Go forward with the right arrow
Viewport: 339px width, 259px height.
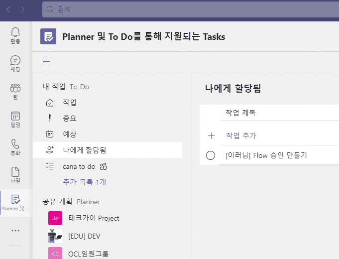tap(22, 9)
